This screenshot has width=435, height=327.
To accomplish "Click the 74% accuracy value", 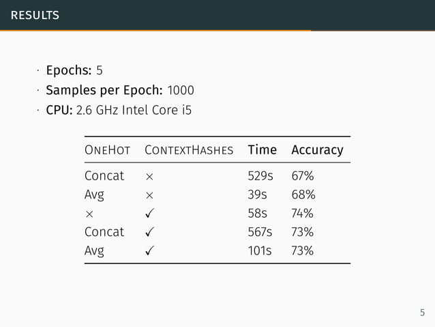I will [303, 213].
